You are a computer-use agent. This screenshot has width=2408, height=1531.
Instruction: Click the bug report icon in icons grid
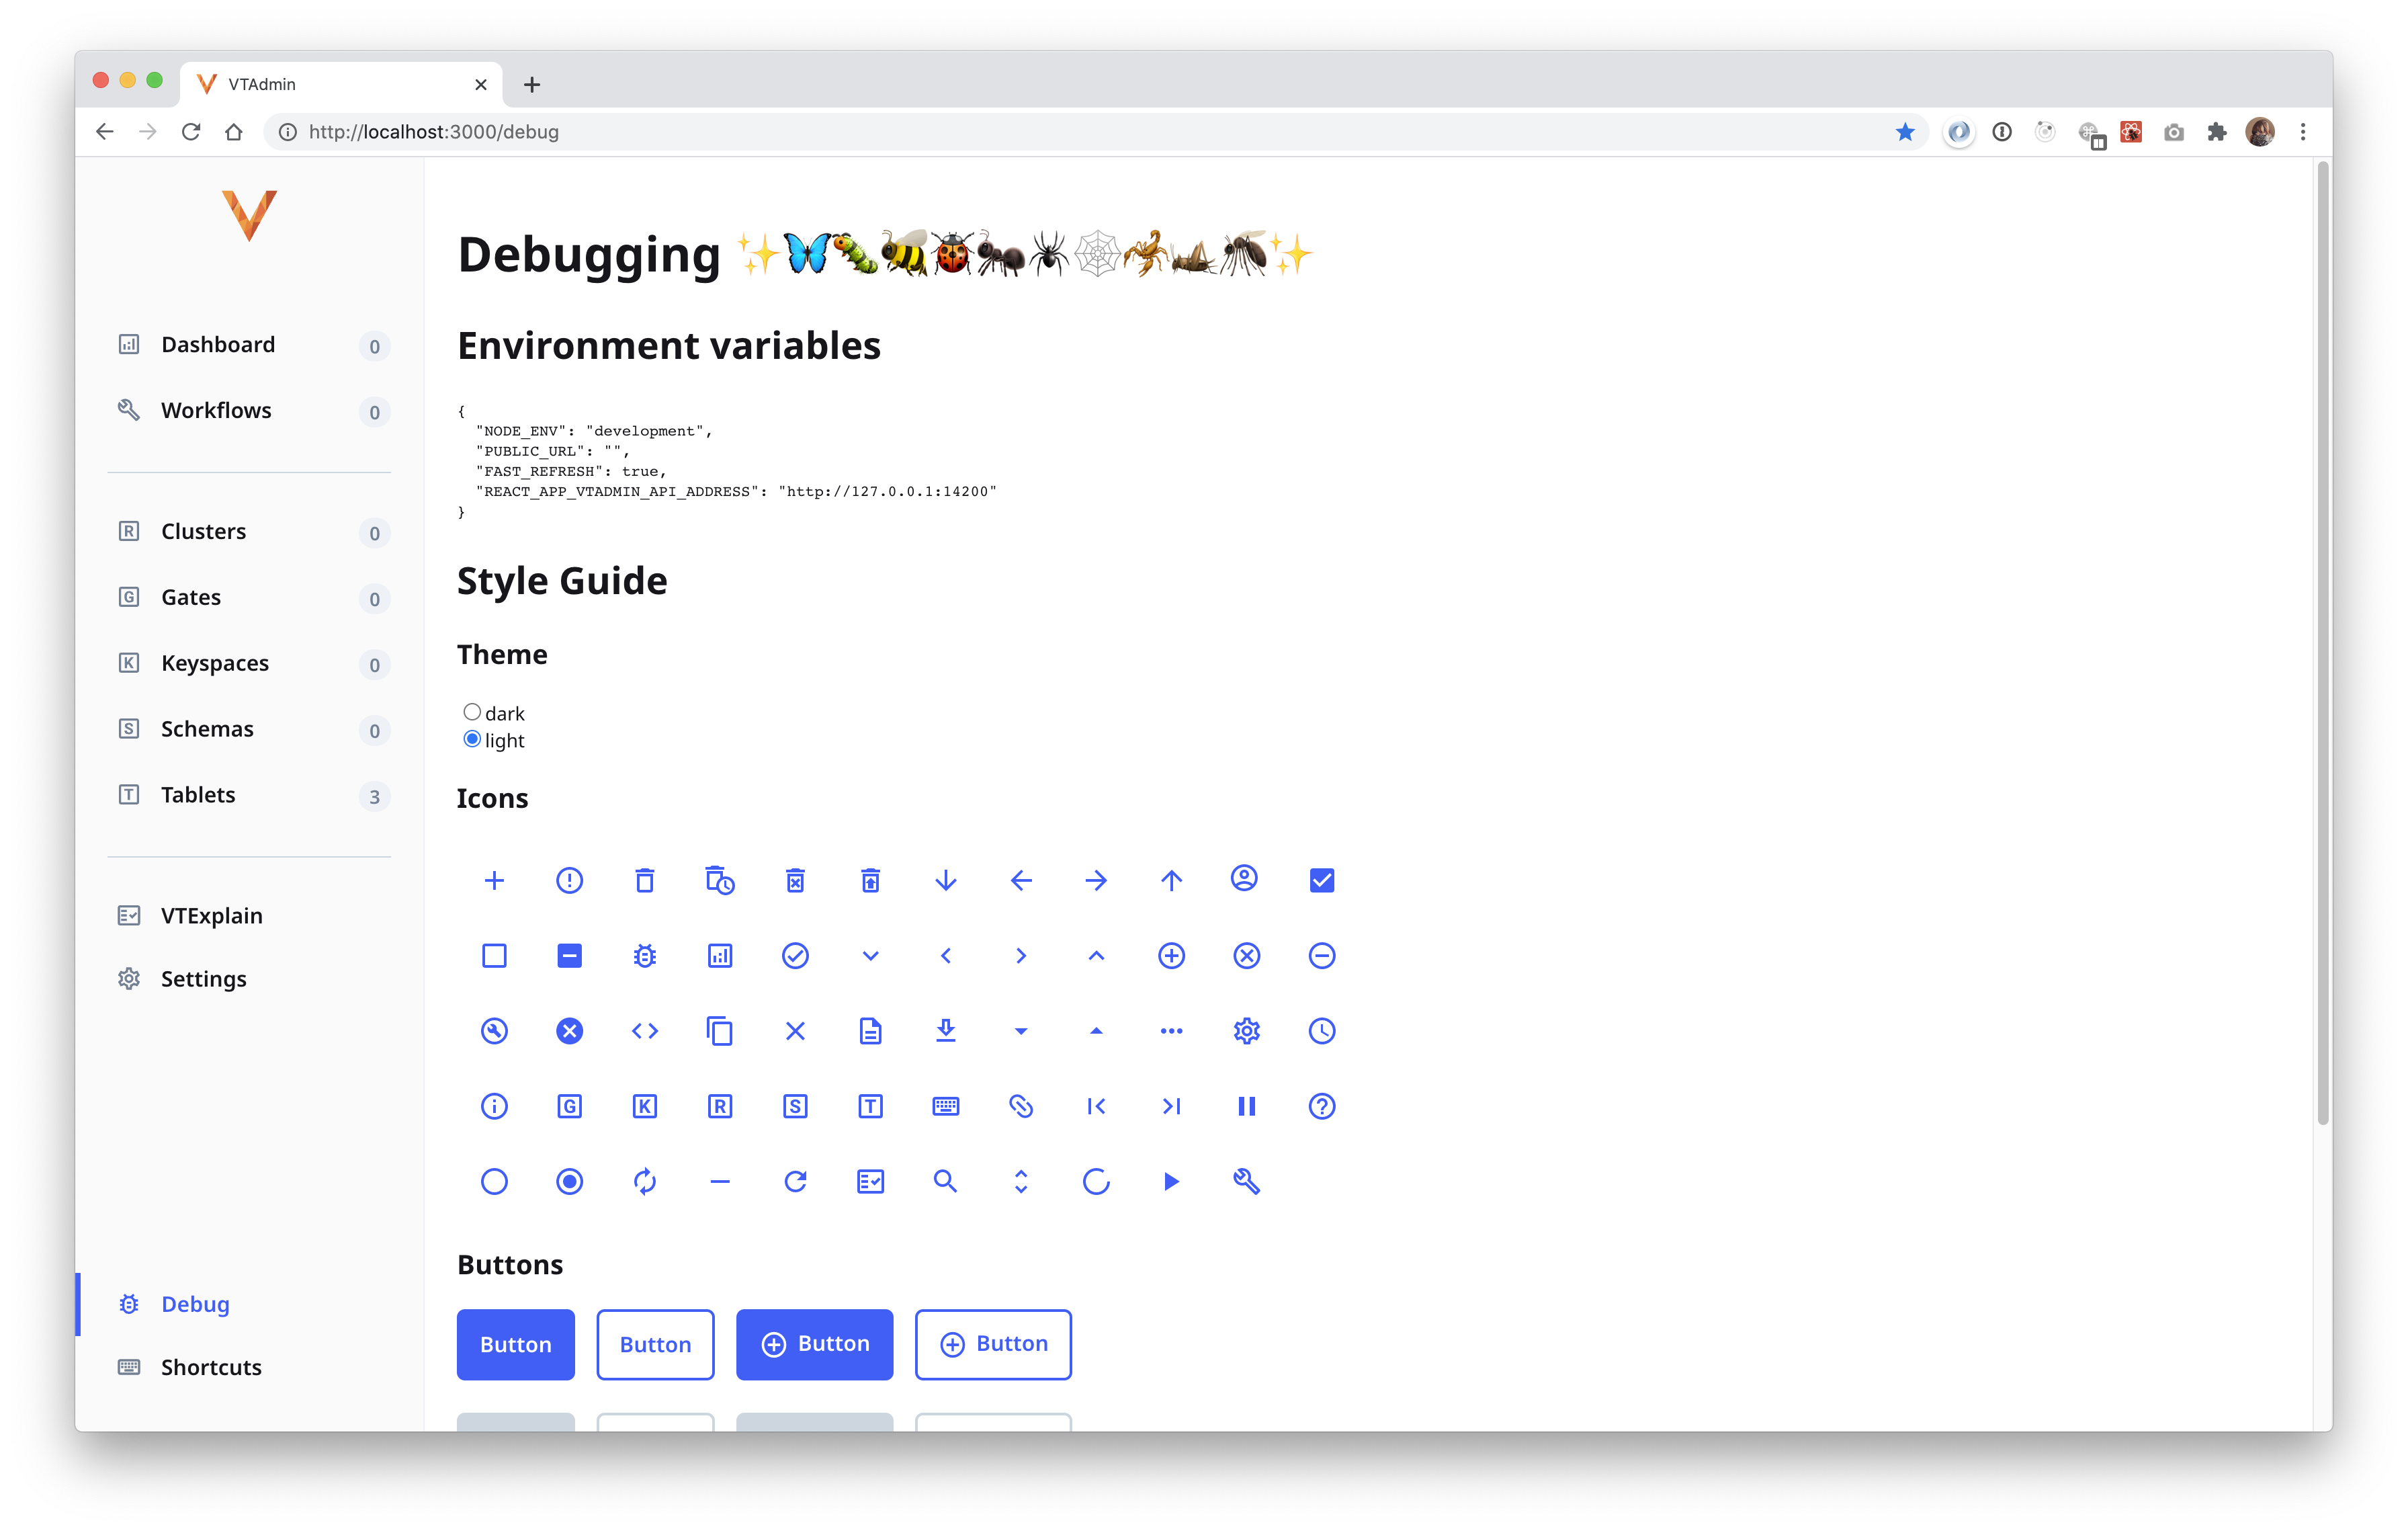[644, 956]
